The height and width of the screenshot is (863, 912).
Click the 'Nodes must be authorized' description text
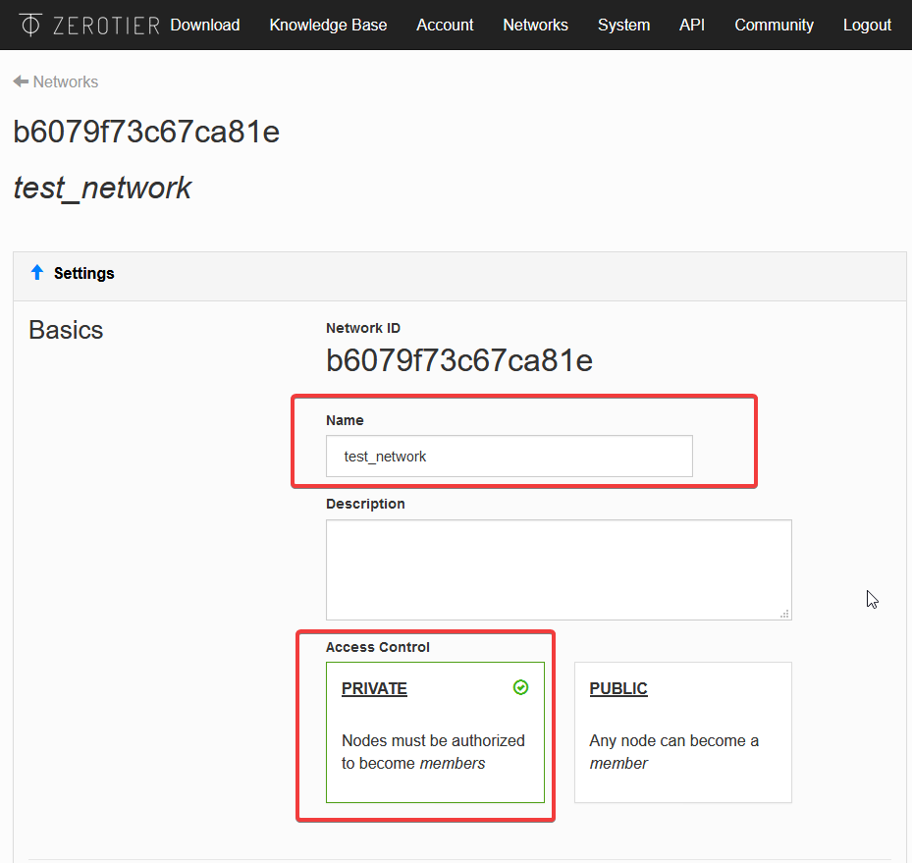click(433, 752)
